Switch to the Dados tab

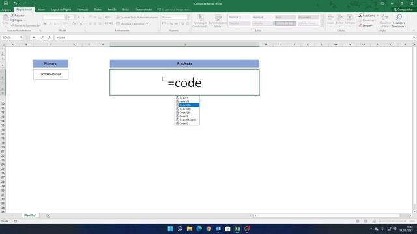click(98, 10)
